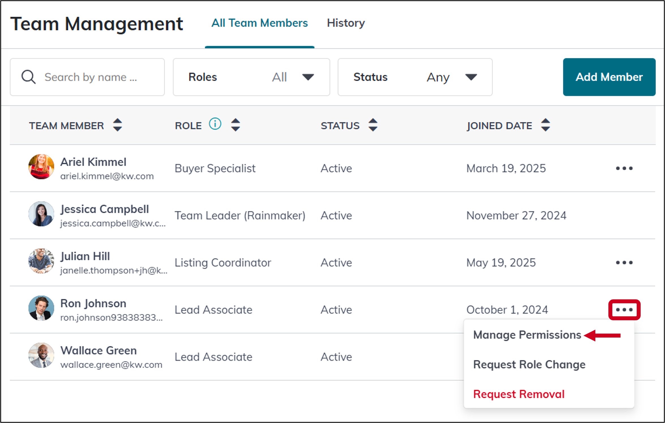Click Jessica Campbell's avatar photo

[x=41, y=214]
